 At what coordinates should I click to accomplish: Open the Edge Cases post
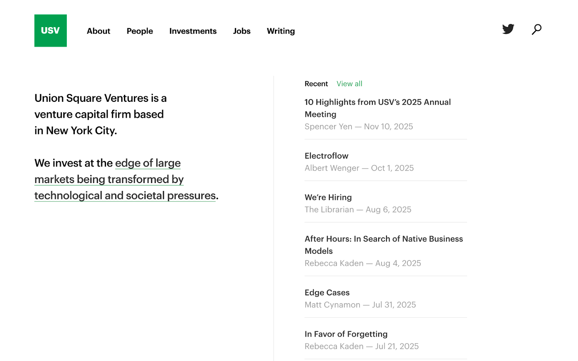point(327,293)
